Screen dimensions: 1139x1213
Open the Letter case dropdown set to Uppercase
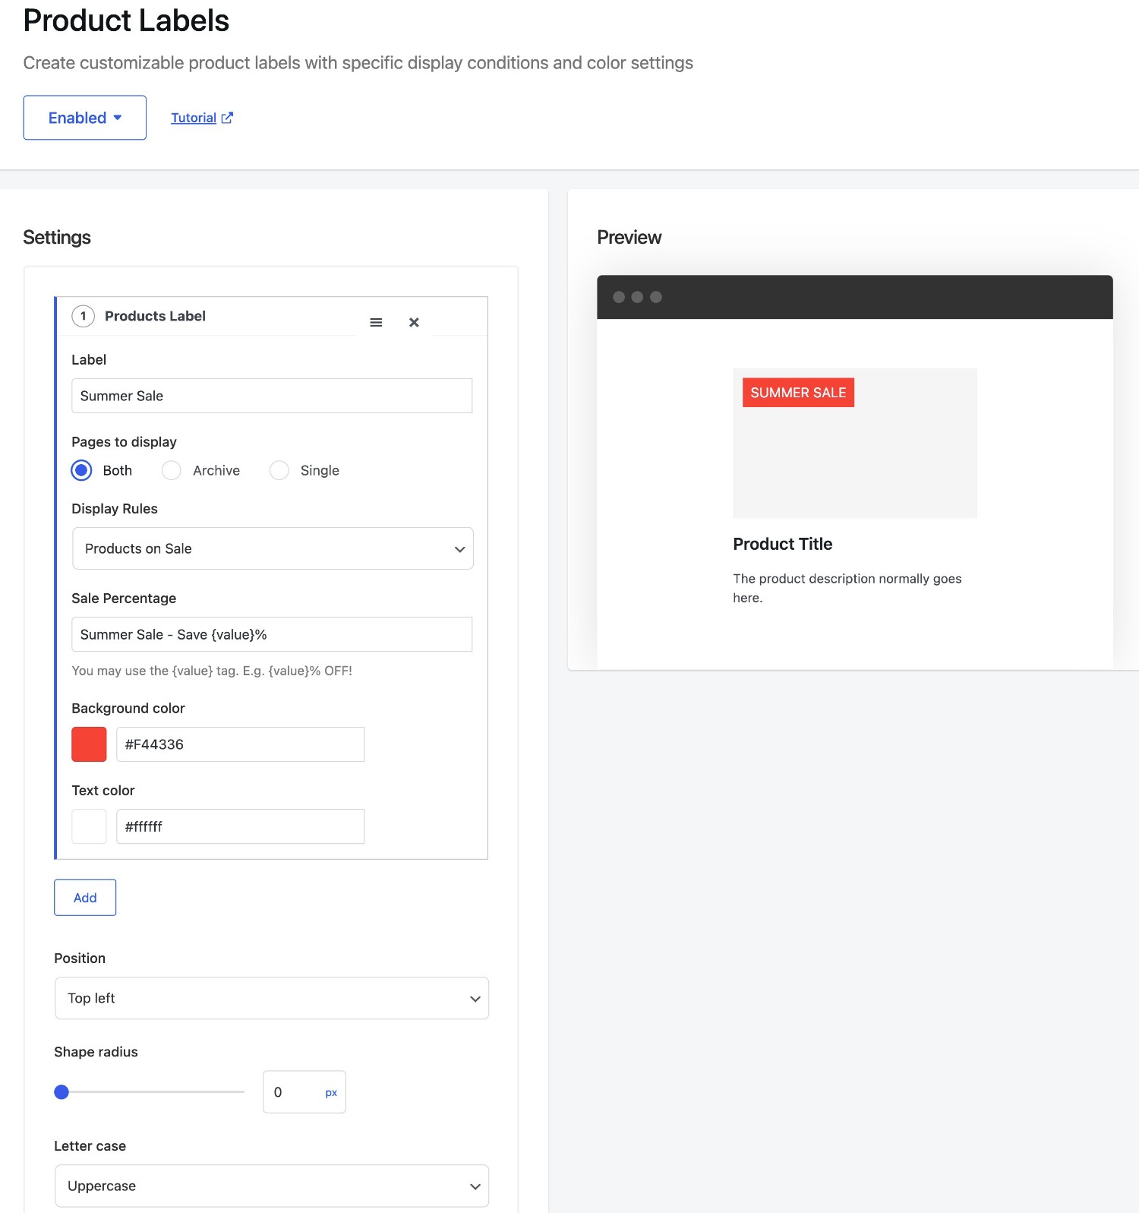272,1186
